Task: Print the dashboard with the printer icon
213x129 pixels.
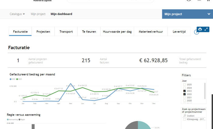Action: [200, 29]
